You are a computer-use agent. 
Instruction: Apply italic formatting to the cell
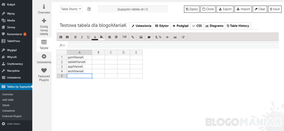(x=82, y=37)
